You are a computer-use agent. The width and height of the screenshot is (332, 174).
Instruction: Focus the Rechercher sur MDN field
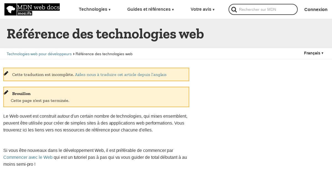(263, 9)
